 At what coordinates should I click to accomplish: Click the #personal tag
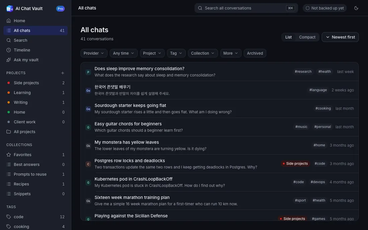click(323, 127)
